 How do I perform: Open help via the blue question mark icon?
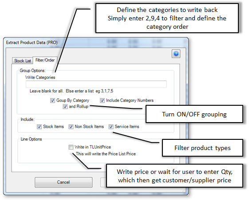click(176, 54)
